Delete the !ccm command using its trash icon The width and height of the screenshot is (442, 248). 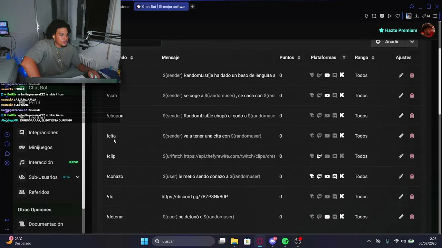pos(412,95)
